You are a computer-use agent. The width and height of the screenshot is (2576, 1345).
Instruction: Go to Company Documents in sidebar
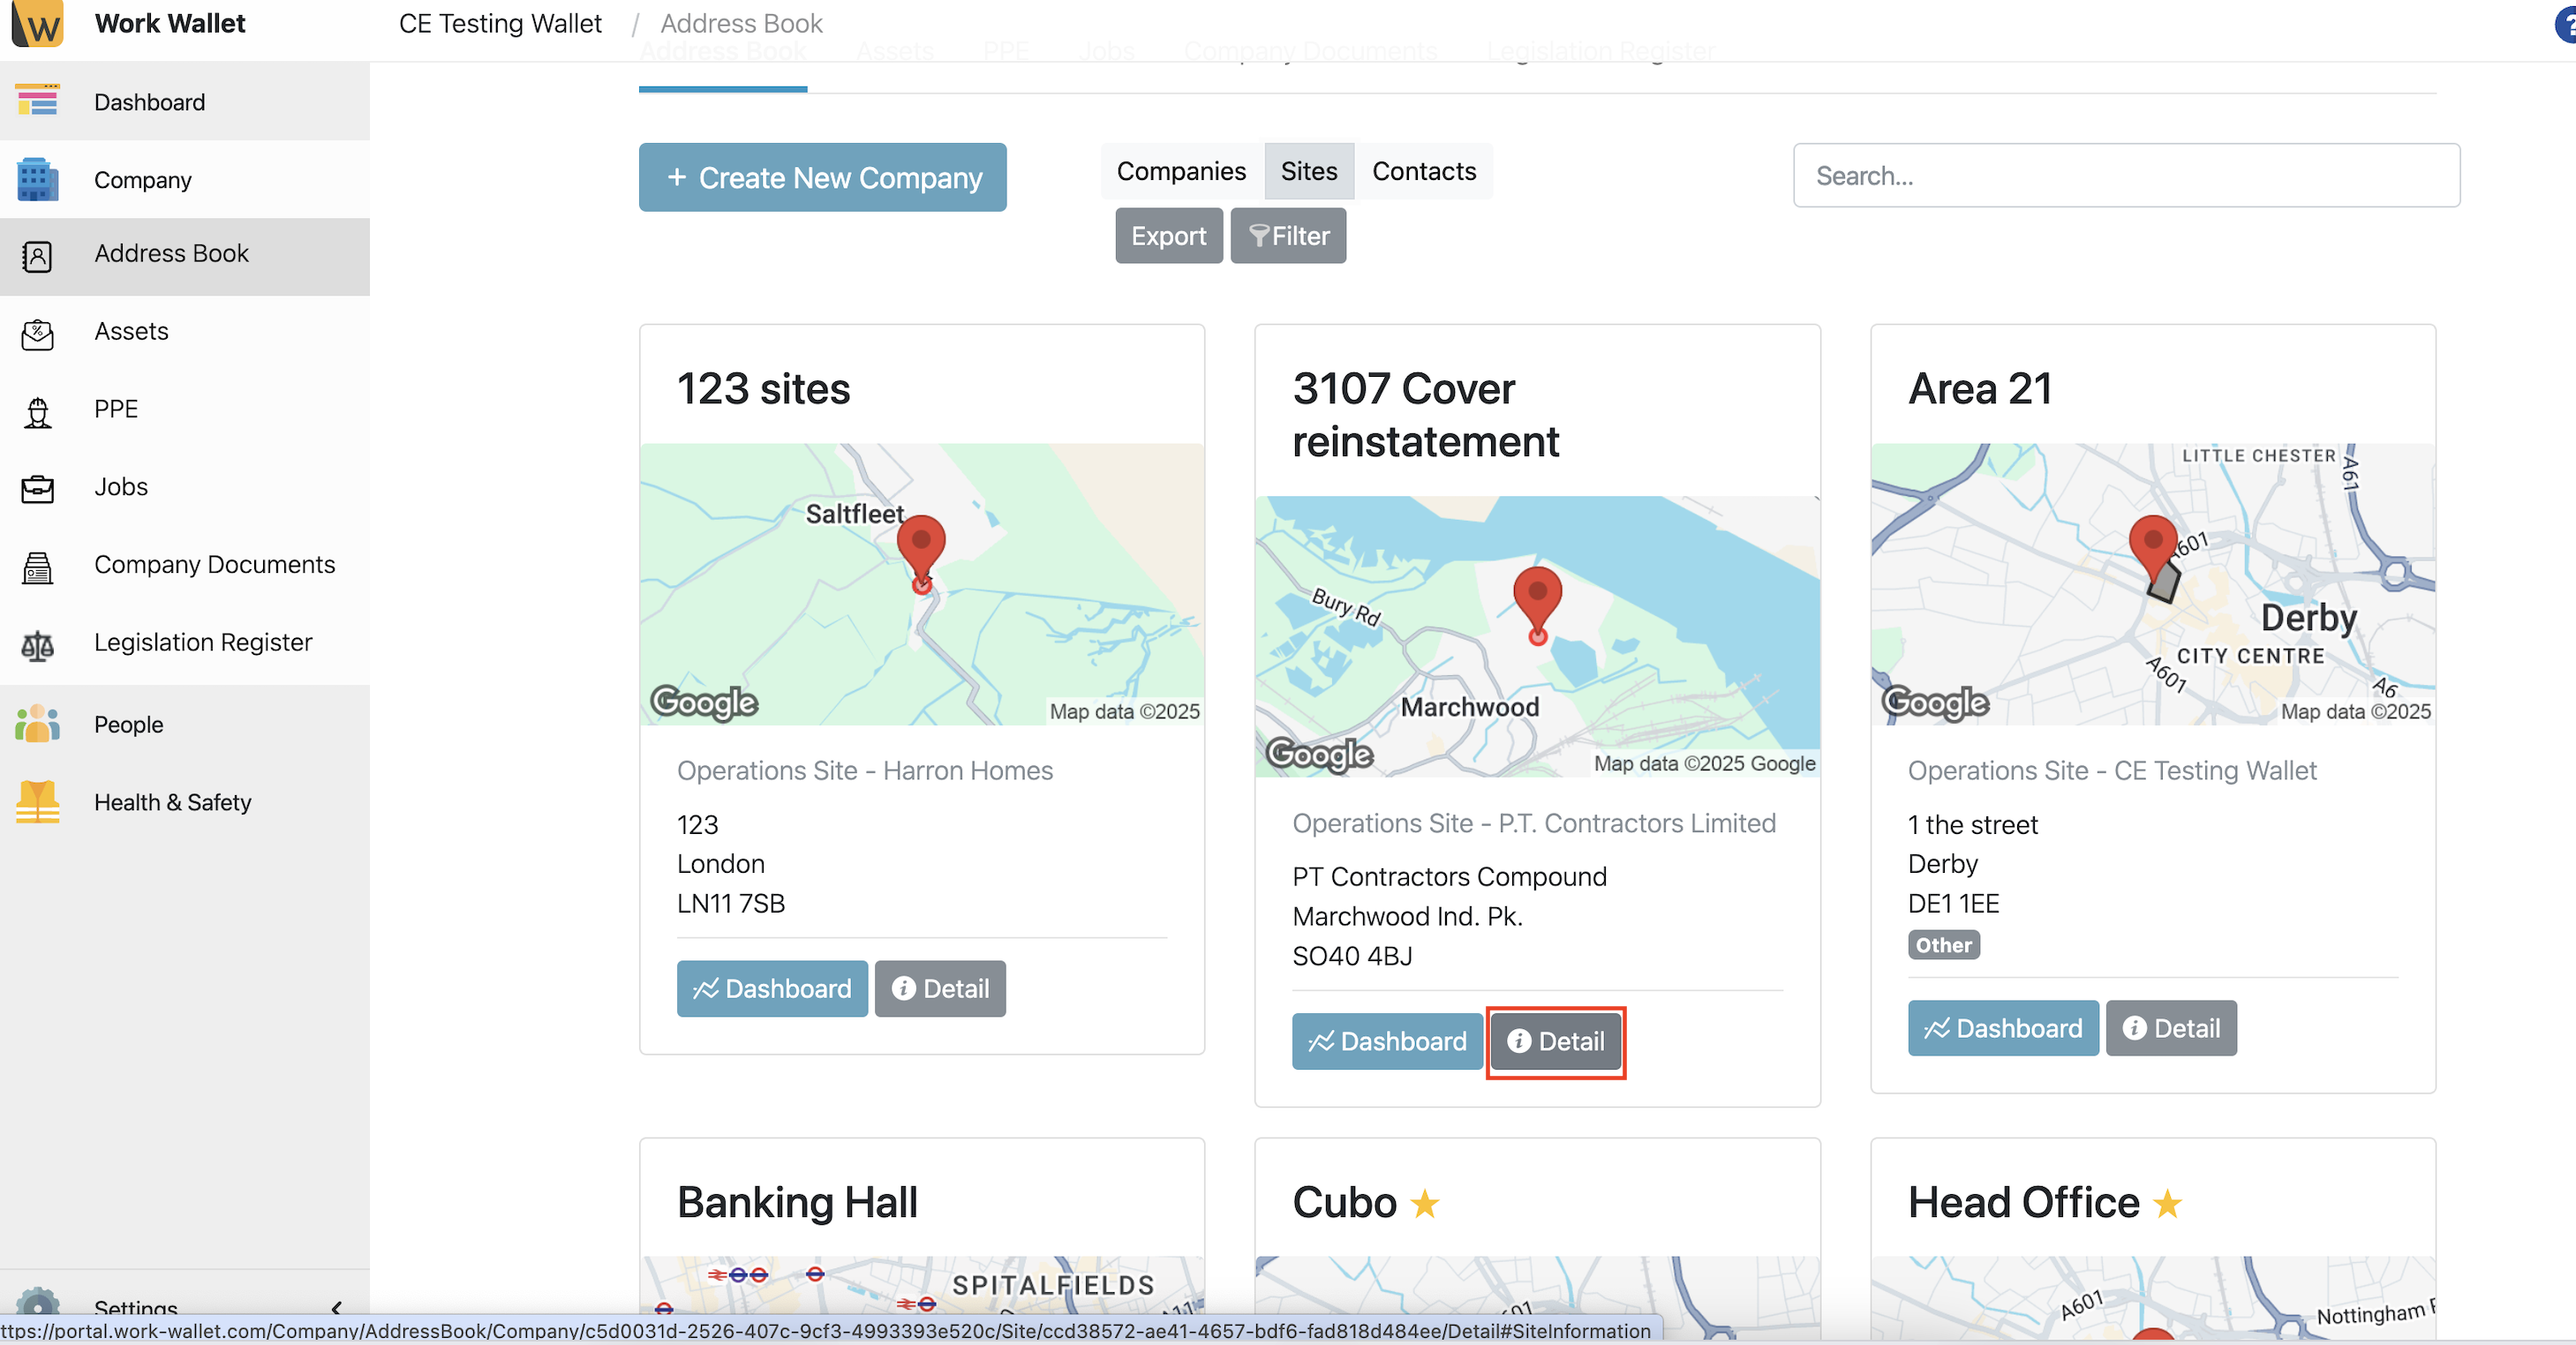[185, 564]
